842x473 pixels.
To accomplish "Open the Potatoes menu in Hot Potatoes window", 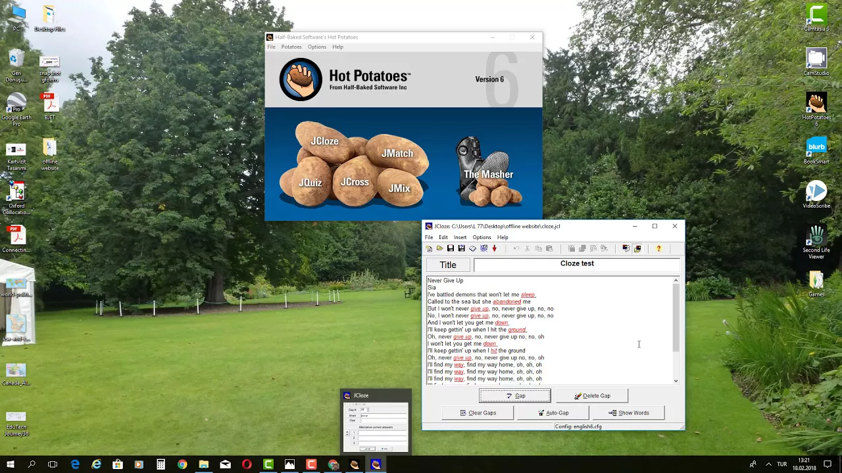I will [x=291, y=47].
